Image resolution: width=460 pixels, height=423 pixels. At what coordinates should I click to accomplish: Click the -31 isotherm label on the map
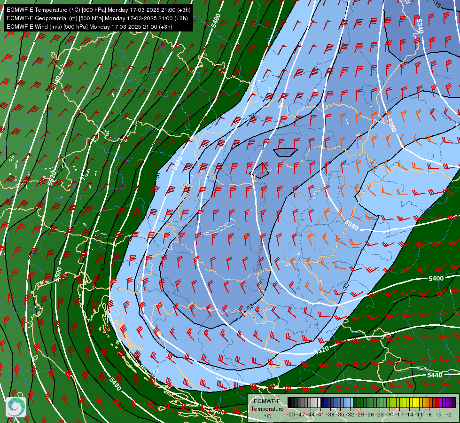pyautogui.click(x=157, y=175)
